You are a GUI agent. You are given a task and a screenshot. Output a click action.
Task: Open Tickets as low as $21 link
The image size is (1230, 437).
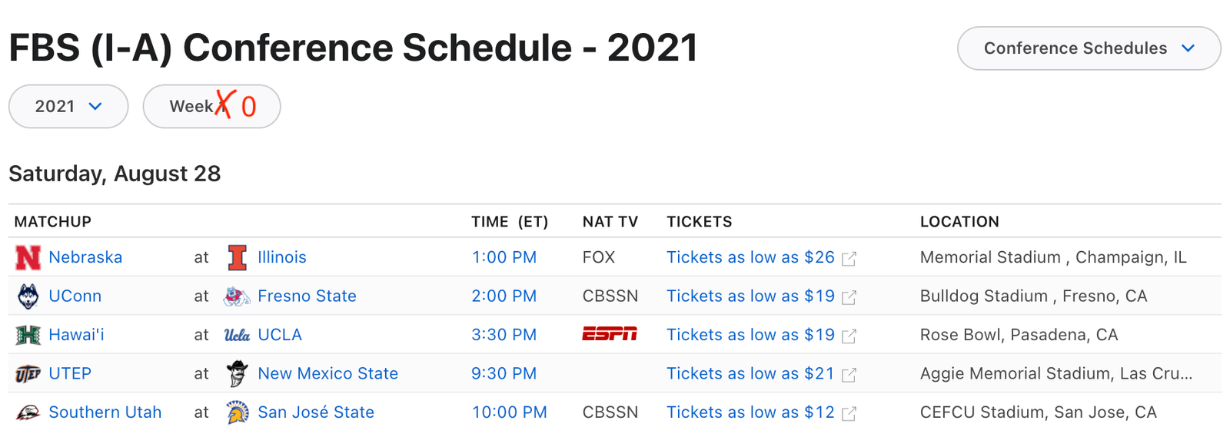[750, 374]
